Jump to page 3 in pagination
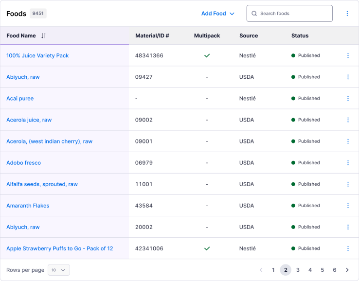The width and height of the screenshot is (359, 281). [298, 270]
